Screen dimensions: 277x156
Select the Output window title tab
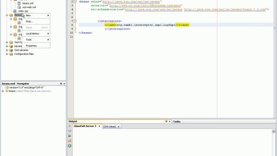click(73, 121)
